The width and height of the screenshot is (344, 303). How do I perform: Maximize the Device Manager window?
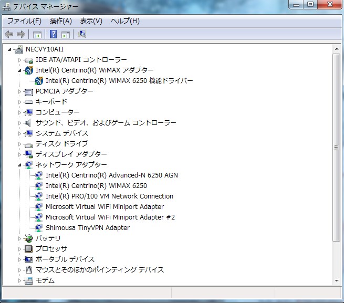[310, 5]
